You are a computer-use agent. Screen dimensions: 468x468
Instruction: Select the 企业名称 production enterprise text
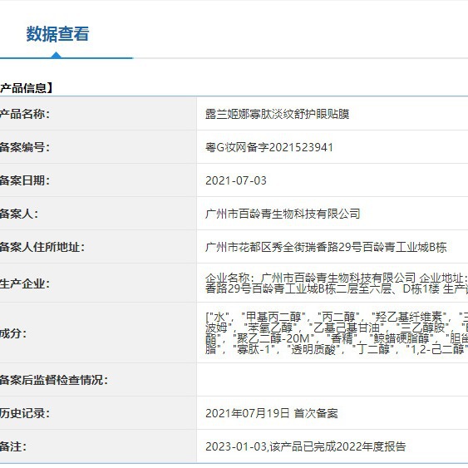click(x=337, y=283)
